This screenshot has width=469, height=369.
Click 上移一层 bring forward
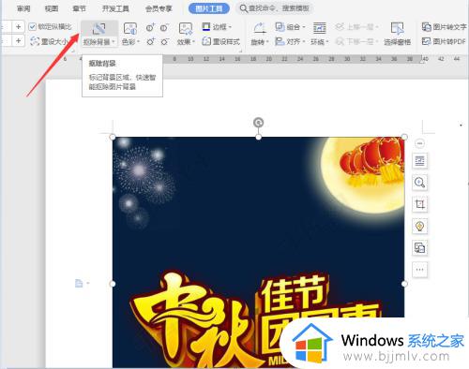point(356,27)
